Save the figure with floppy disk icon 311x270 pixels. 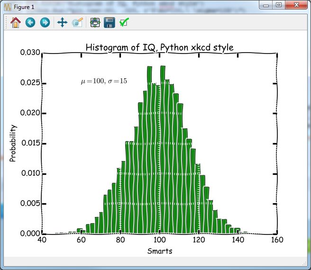tap(110, 22)
